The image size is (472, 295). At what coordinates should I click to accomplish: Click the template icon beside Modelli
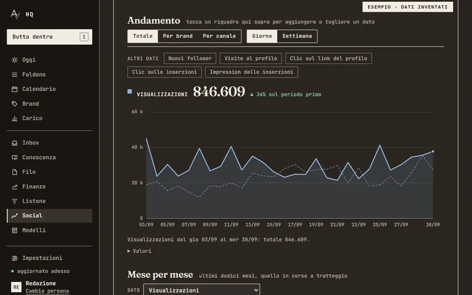[14, 230]
